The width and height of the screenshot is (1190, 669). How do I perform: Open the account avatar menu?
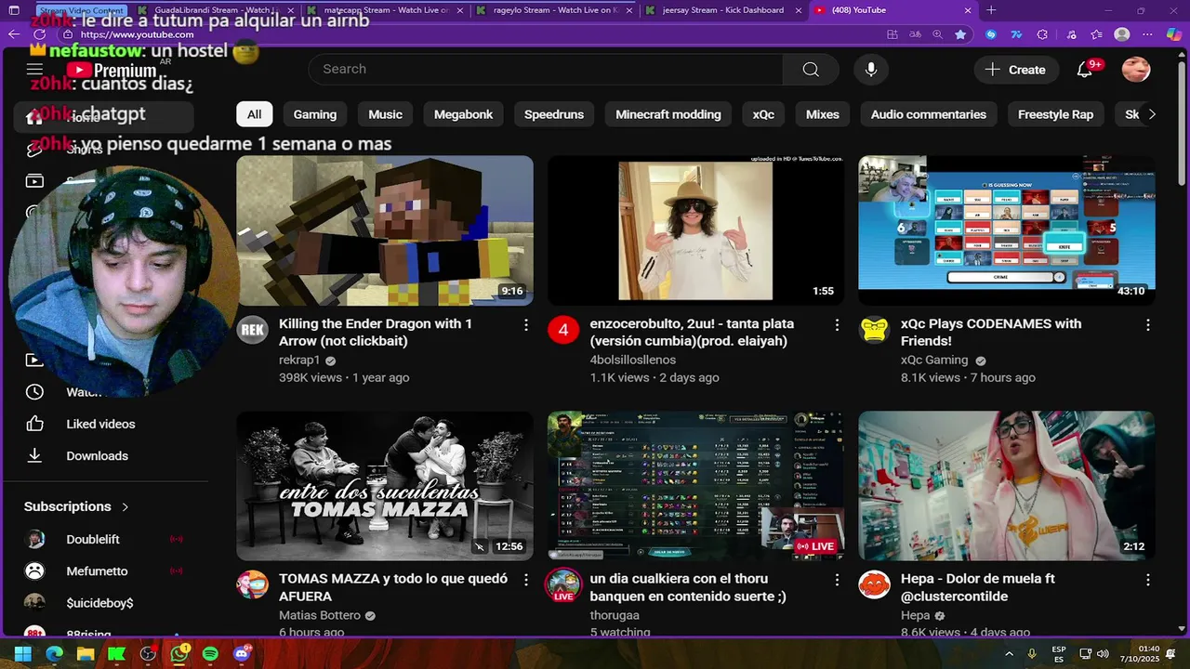1136,70
